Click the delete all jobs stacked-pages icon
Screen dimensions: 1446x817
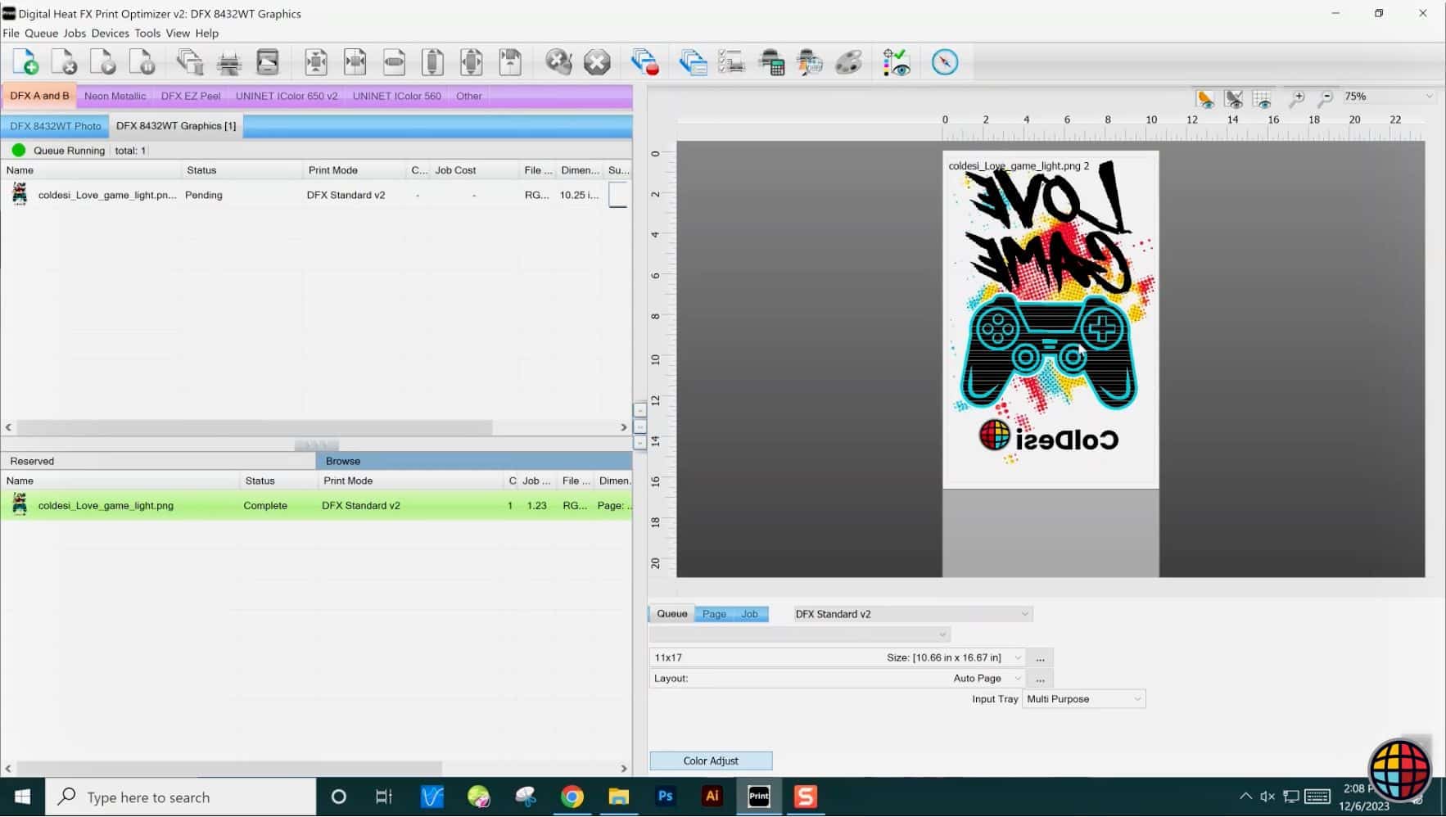(190, 62)
